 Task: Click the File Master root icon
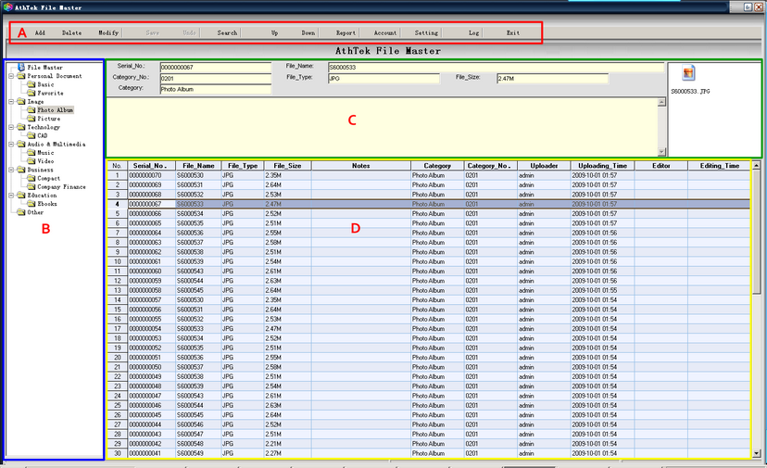click(20, 68)
